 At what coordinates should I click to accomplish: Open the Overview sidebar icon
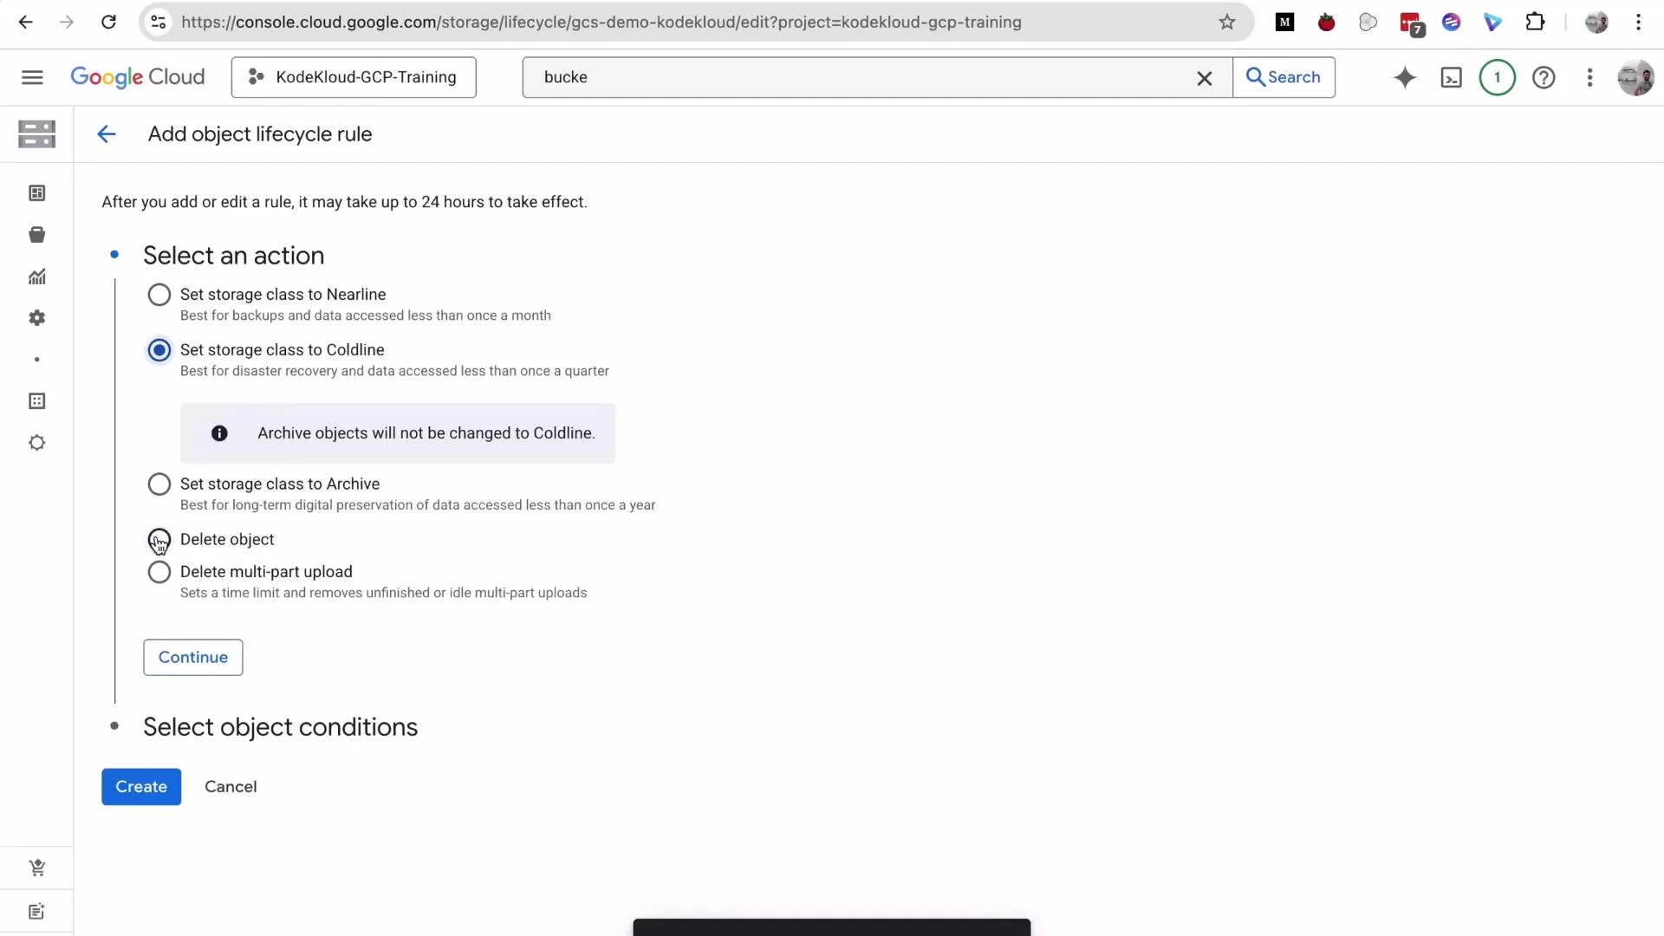(x=36, y=193)
